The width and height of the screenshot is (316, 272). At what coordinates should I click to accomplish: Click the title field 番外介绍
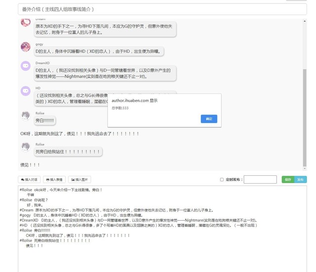[158, 9]
